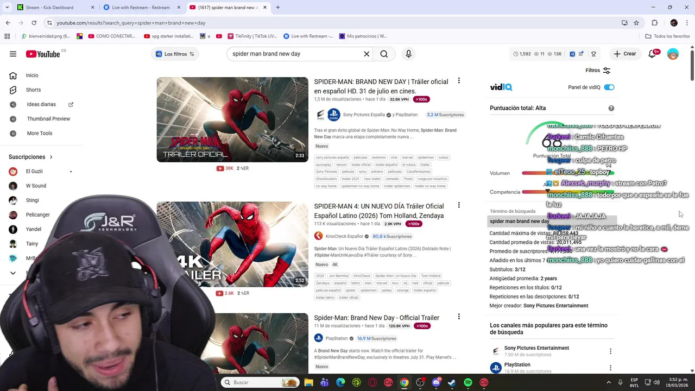Open Los filtros vidIQ button

click(175, 54)
